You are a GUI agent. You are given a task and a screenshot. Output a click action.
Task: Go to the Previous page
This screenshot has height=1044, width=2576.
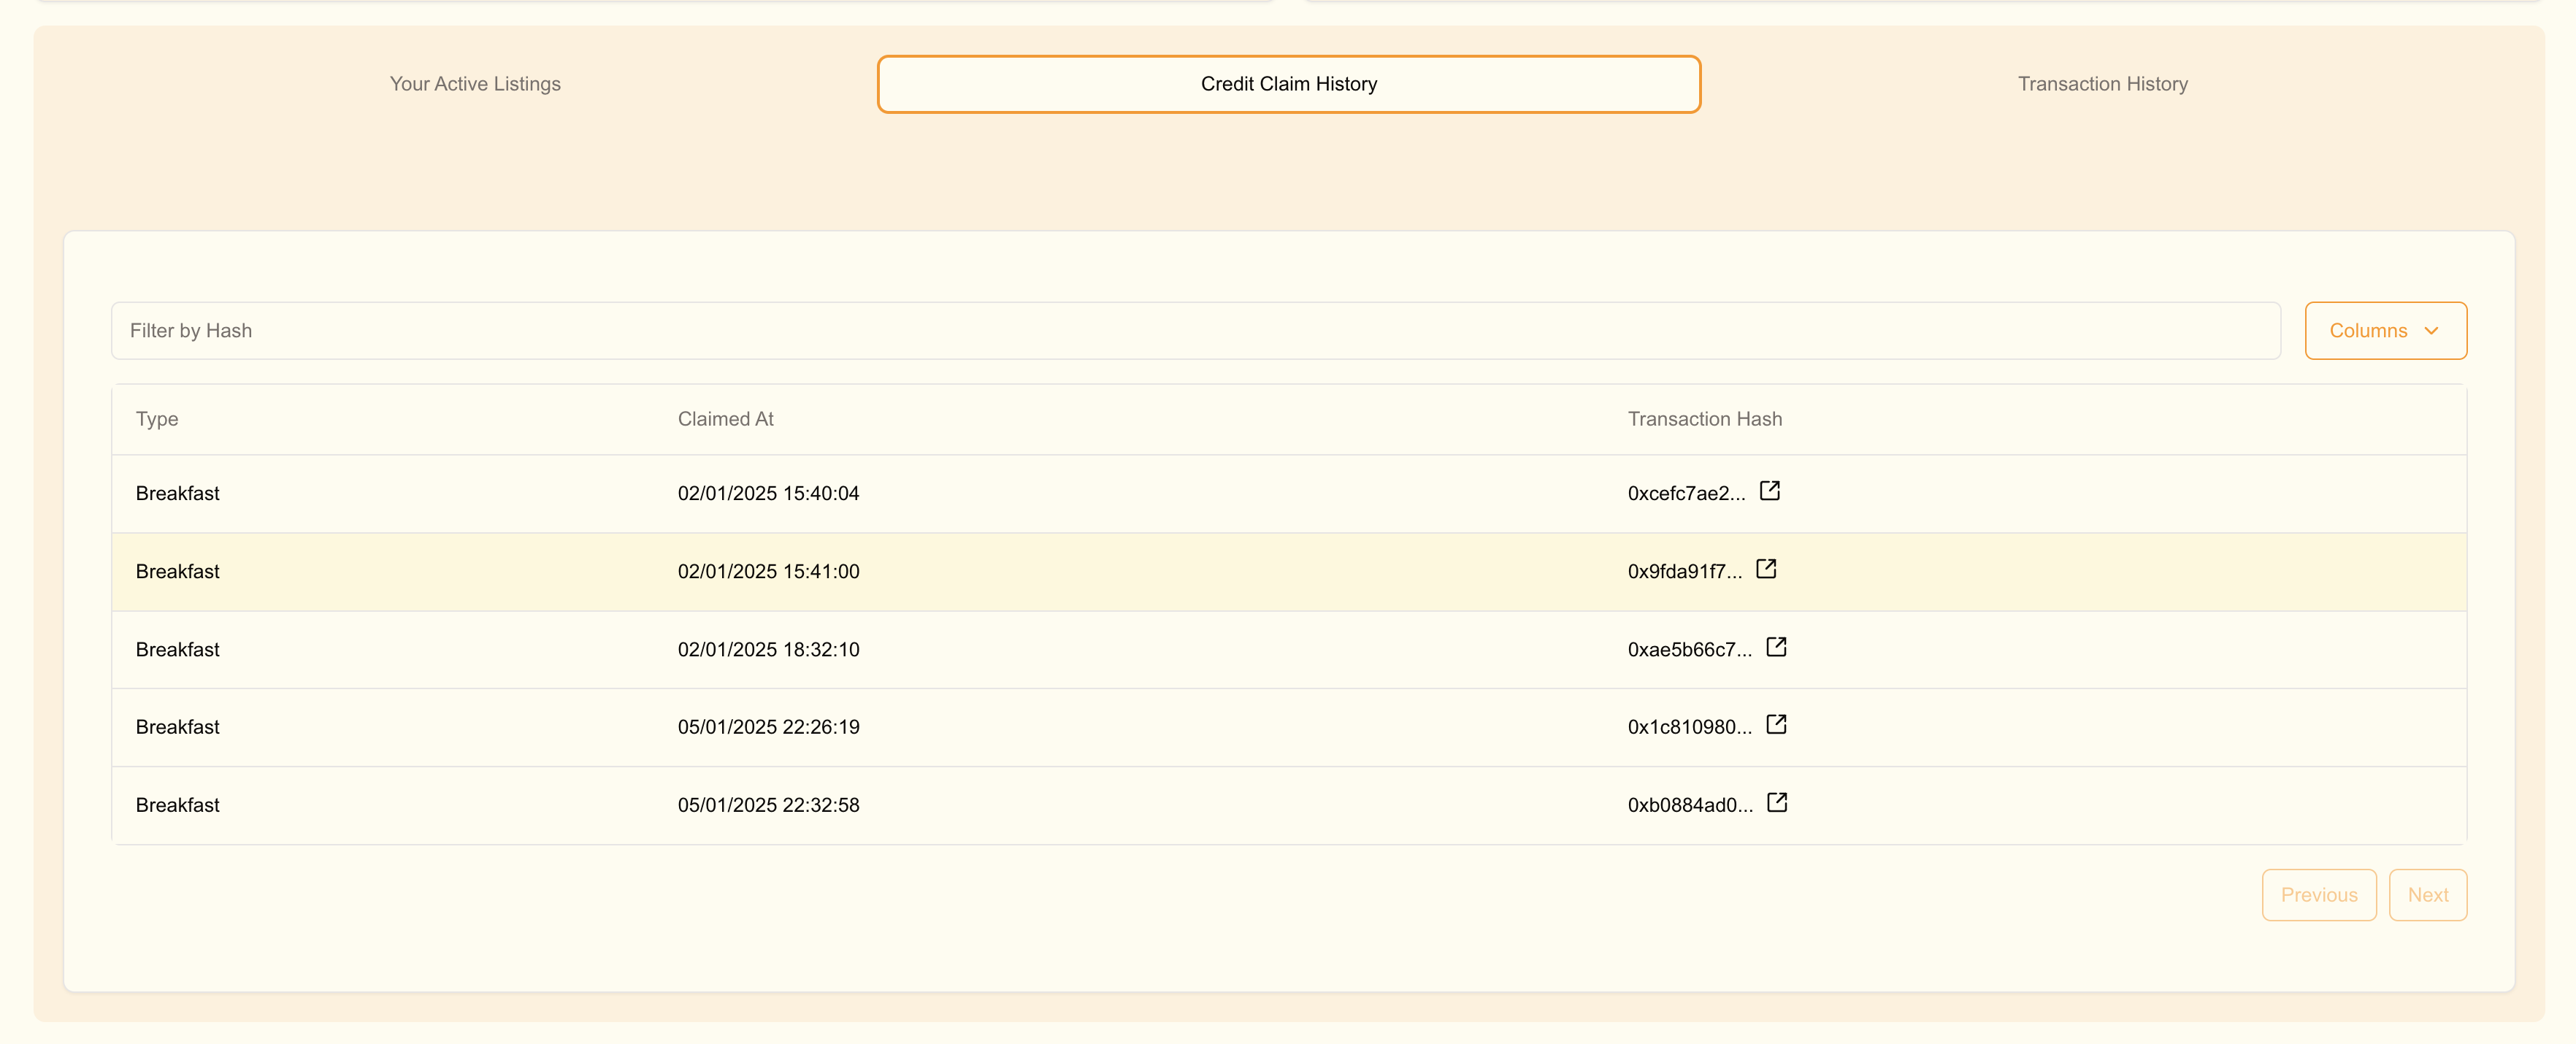pyautogui.click(x=2318, y=895)
